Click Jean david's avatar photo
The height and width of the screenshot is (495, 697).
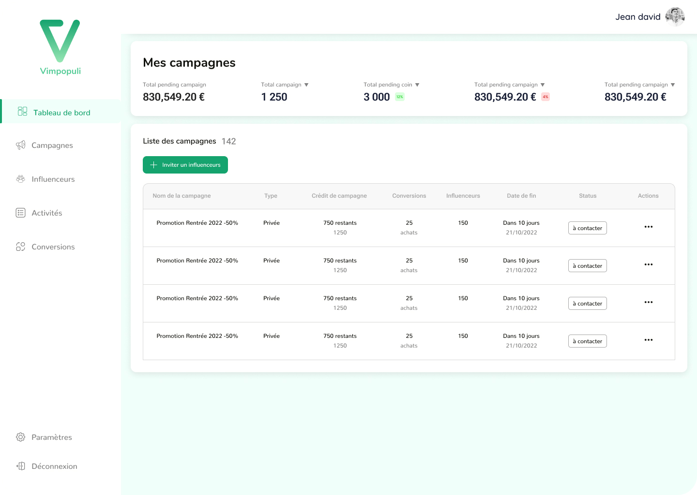(x=675, y=17)
